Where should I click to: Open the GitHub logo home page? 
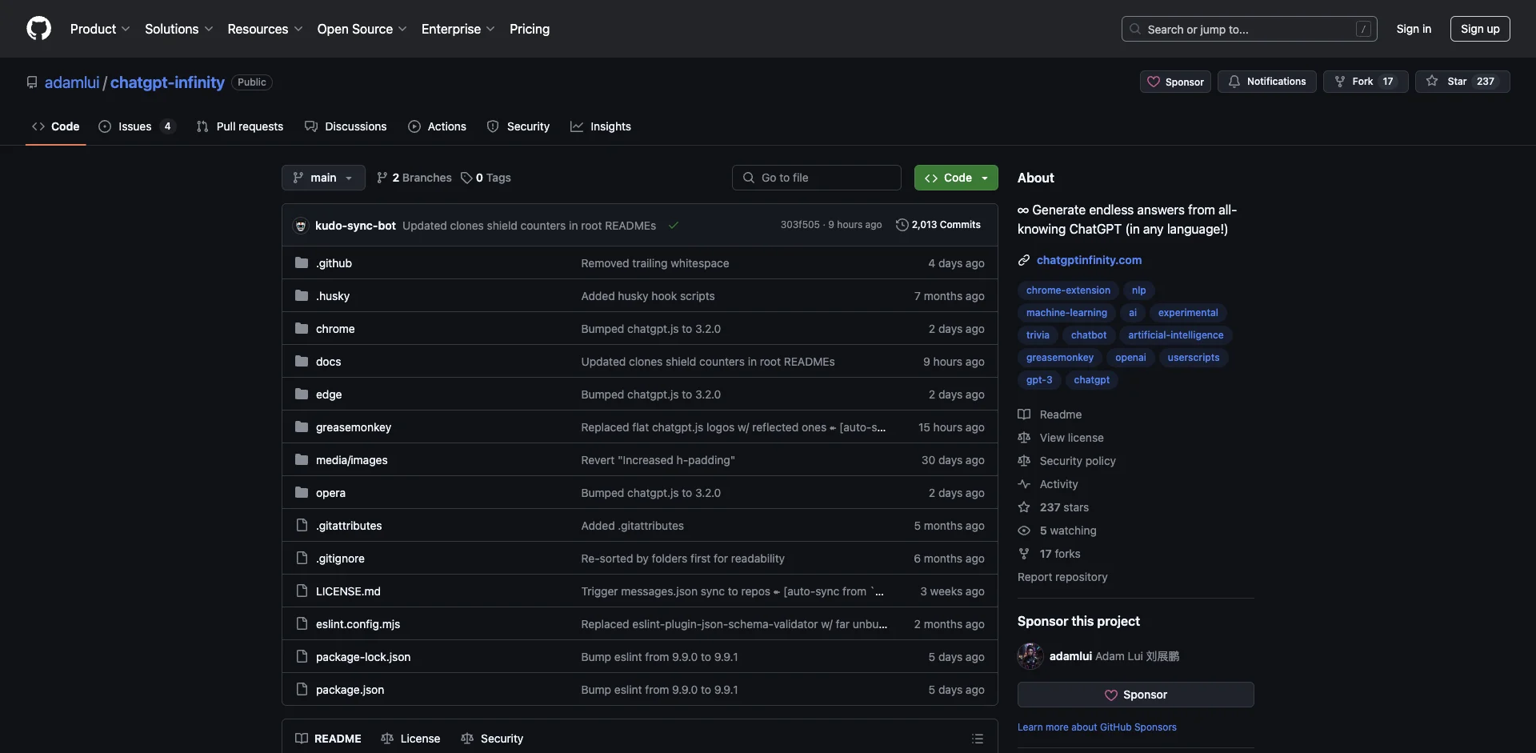pyautogui.click(x=38, y=29)
